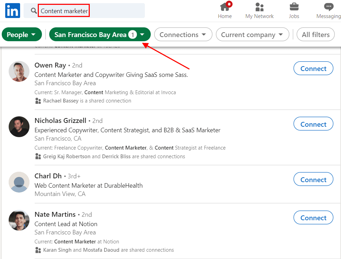The image size is (341, 259).
Task: Connect with Nicholas Grizzell
Action: (313, 124)
